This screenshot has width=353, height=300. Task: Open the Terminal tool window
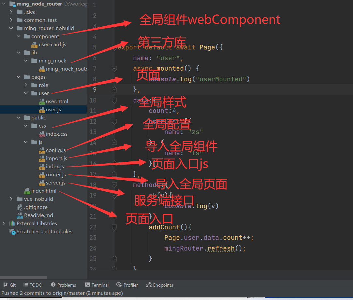[97, 285]
